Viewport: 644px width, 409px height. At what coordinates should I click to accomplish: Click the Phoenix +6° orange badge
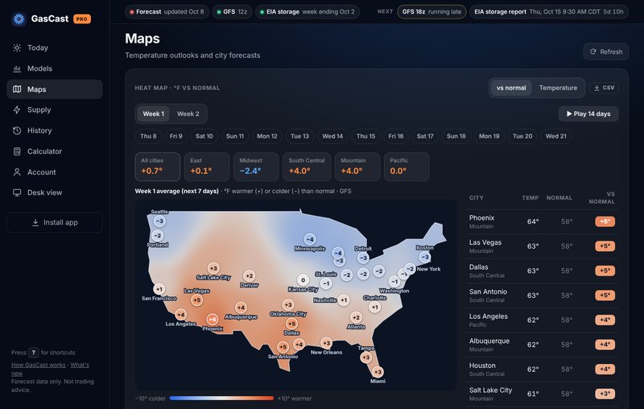(x=605, y=221)
